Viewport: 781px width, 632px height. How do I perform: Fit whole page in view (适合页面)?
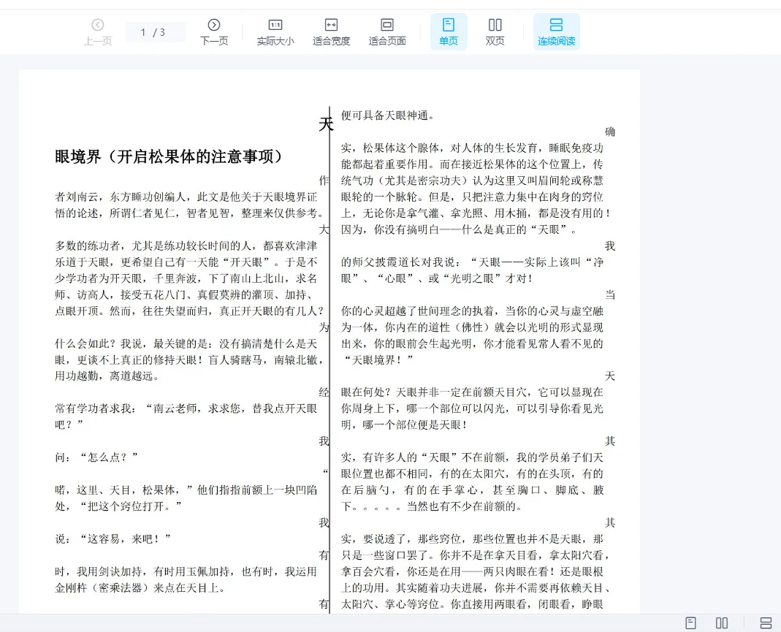387,31
